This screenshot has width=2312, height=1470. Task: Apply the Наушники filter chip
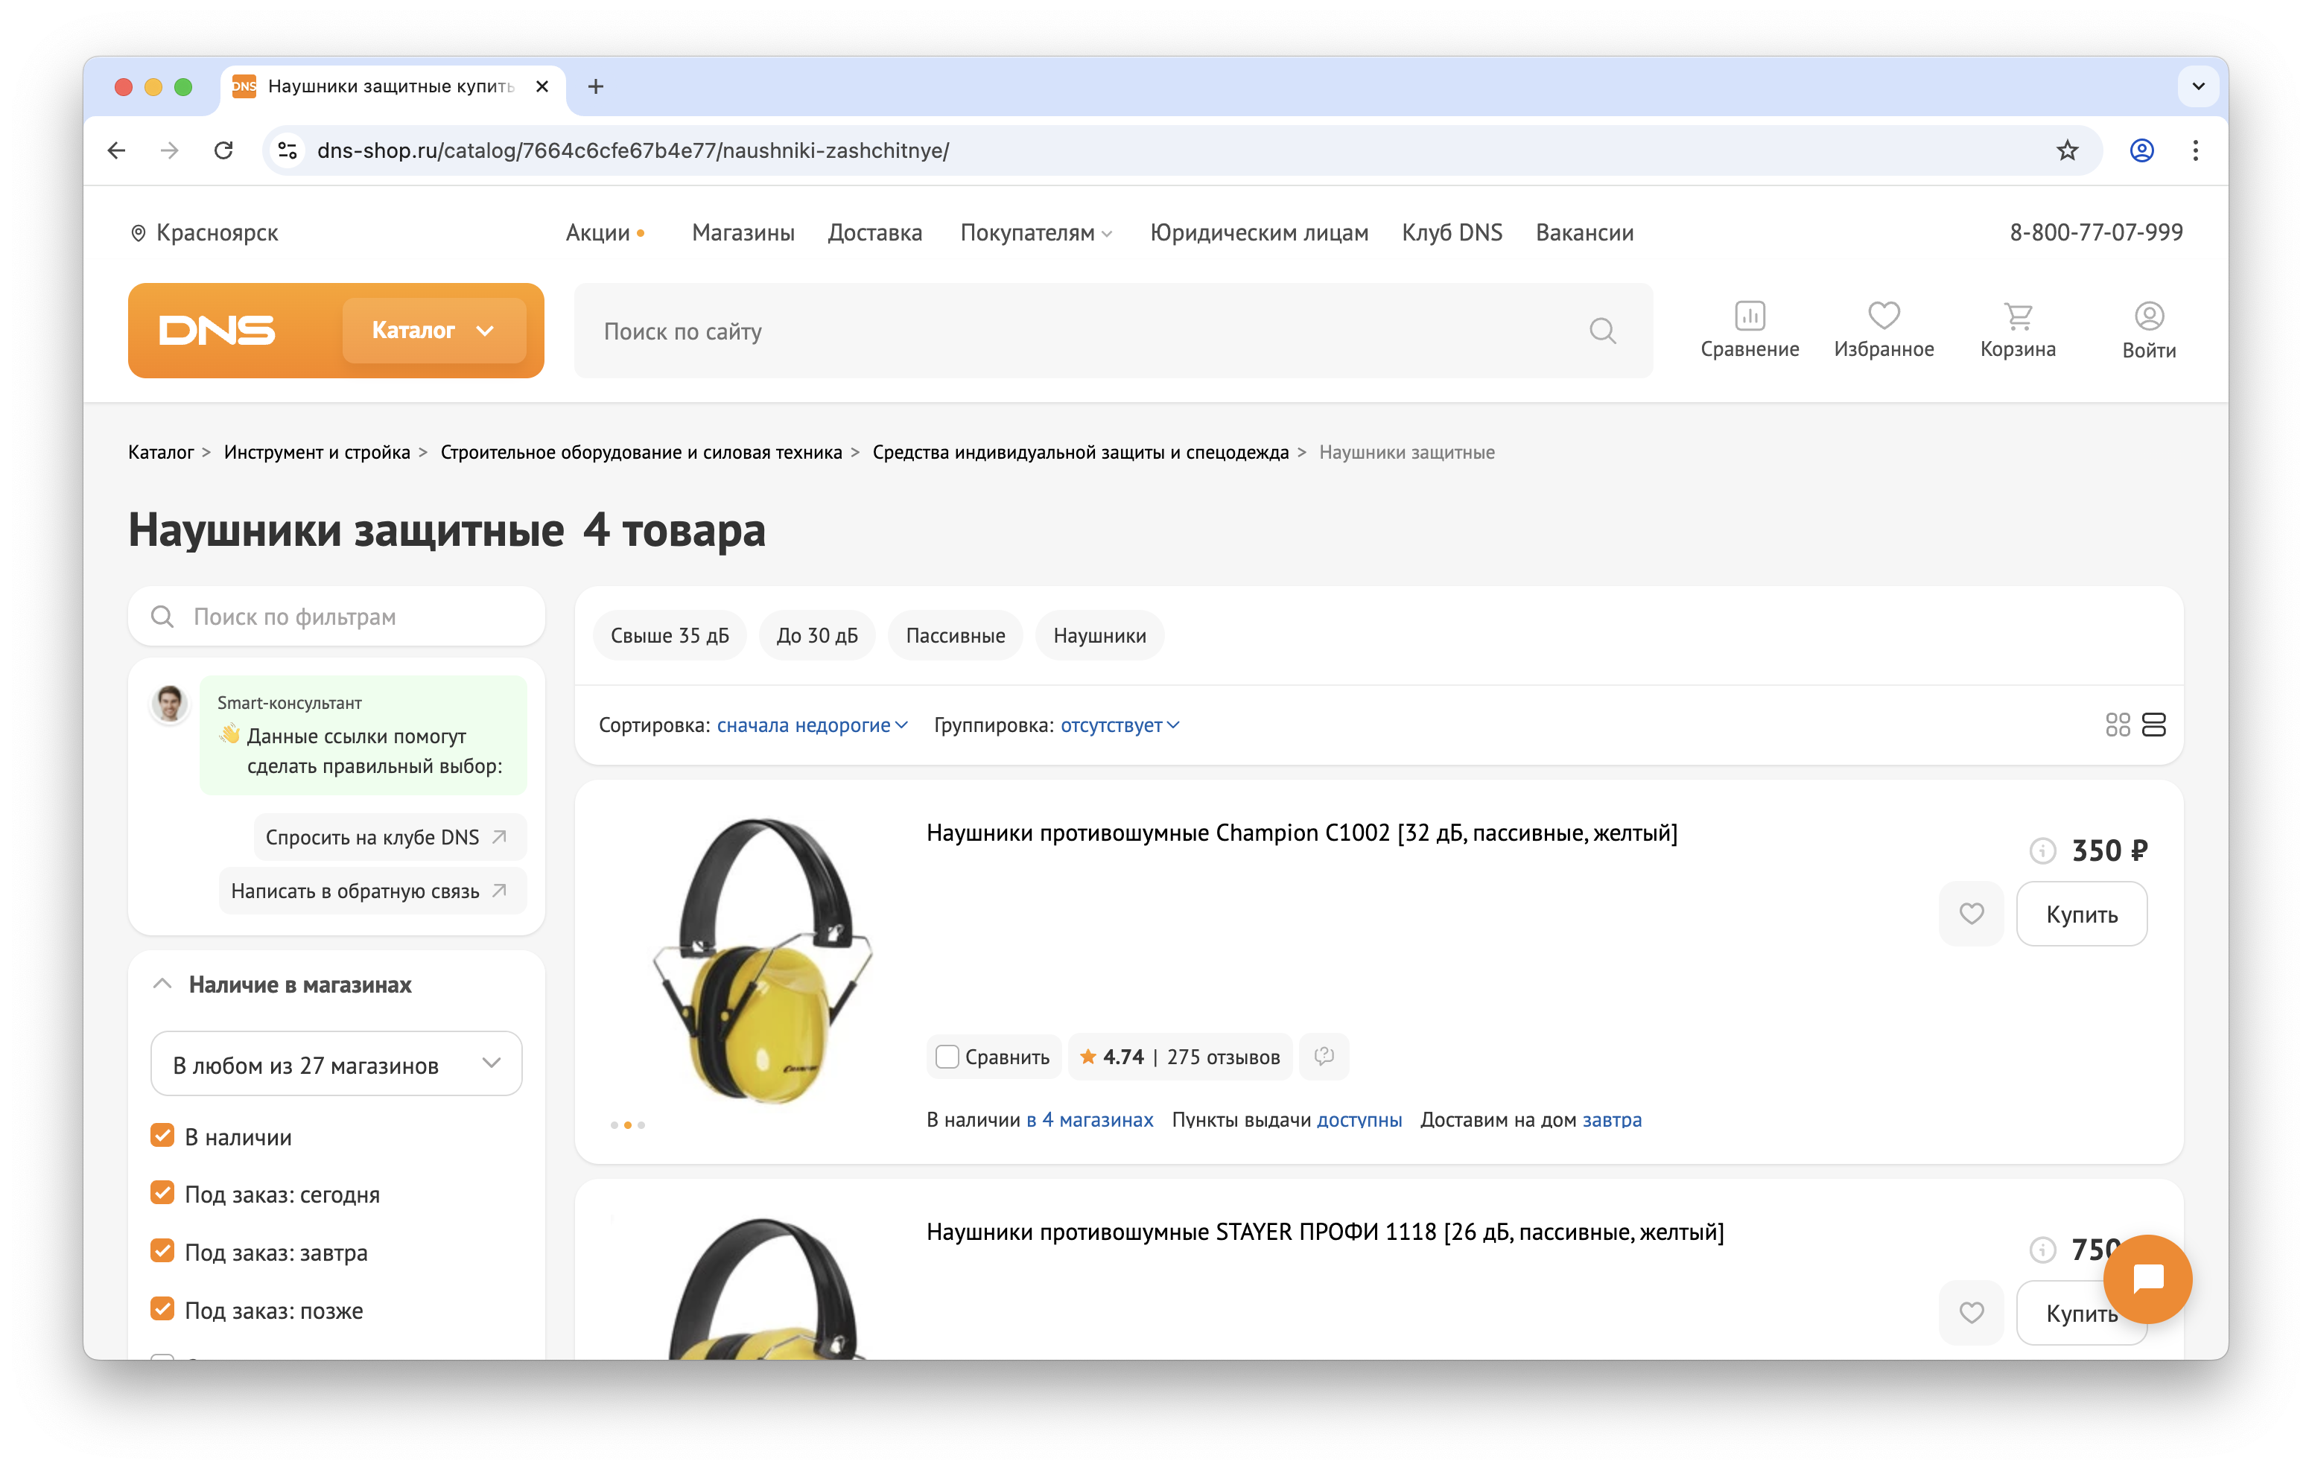point(1099,634)
